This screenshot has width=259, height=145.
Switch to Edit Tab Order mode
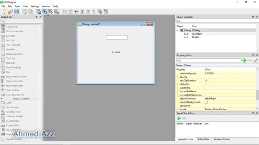pos(56,12)
